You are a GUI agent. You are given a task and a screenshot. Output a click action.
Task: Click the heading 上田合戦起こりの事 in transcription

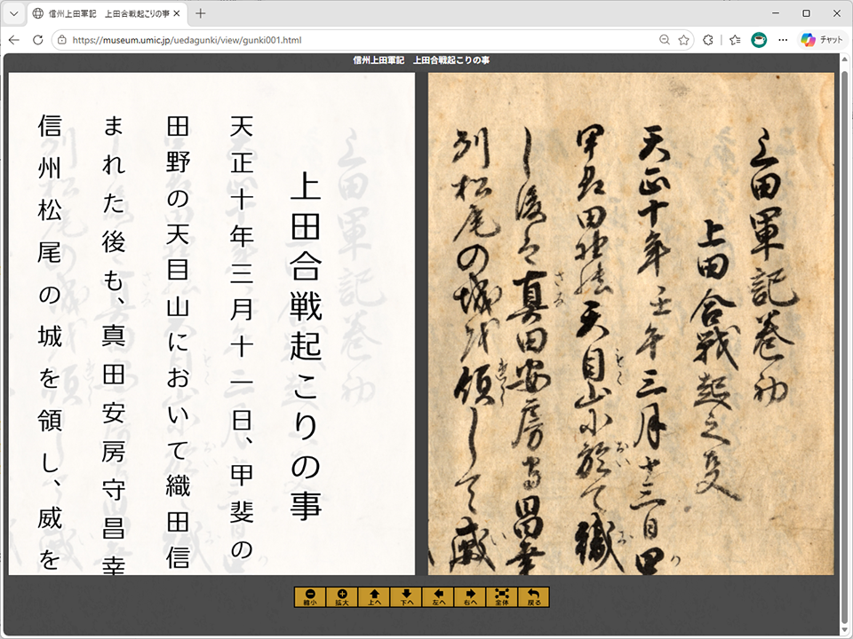(x=307, y=345)
